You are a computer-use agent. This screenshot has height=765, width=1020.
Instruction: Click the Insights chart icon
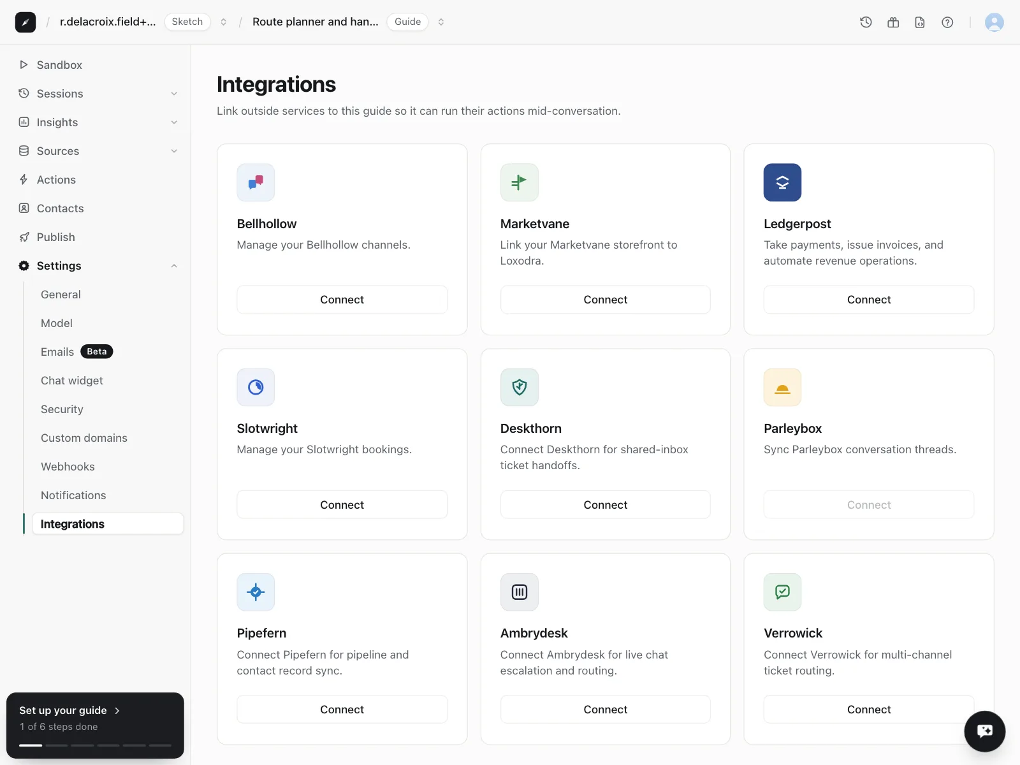pyautogui.click(x=24, y=122)
